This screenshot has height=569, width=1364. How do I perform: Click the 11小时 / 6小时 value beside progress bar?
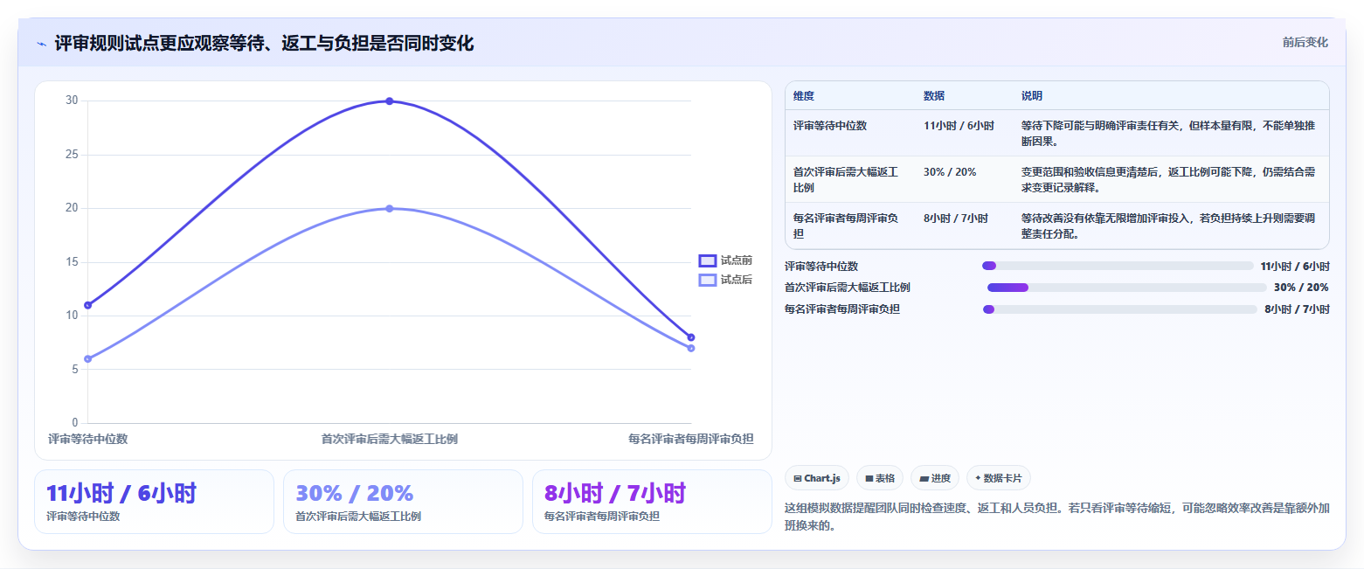pos(1295,266)
